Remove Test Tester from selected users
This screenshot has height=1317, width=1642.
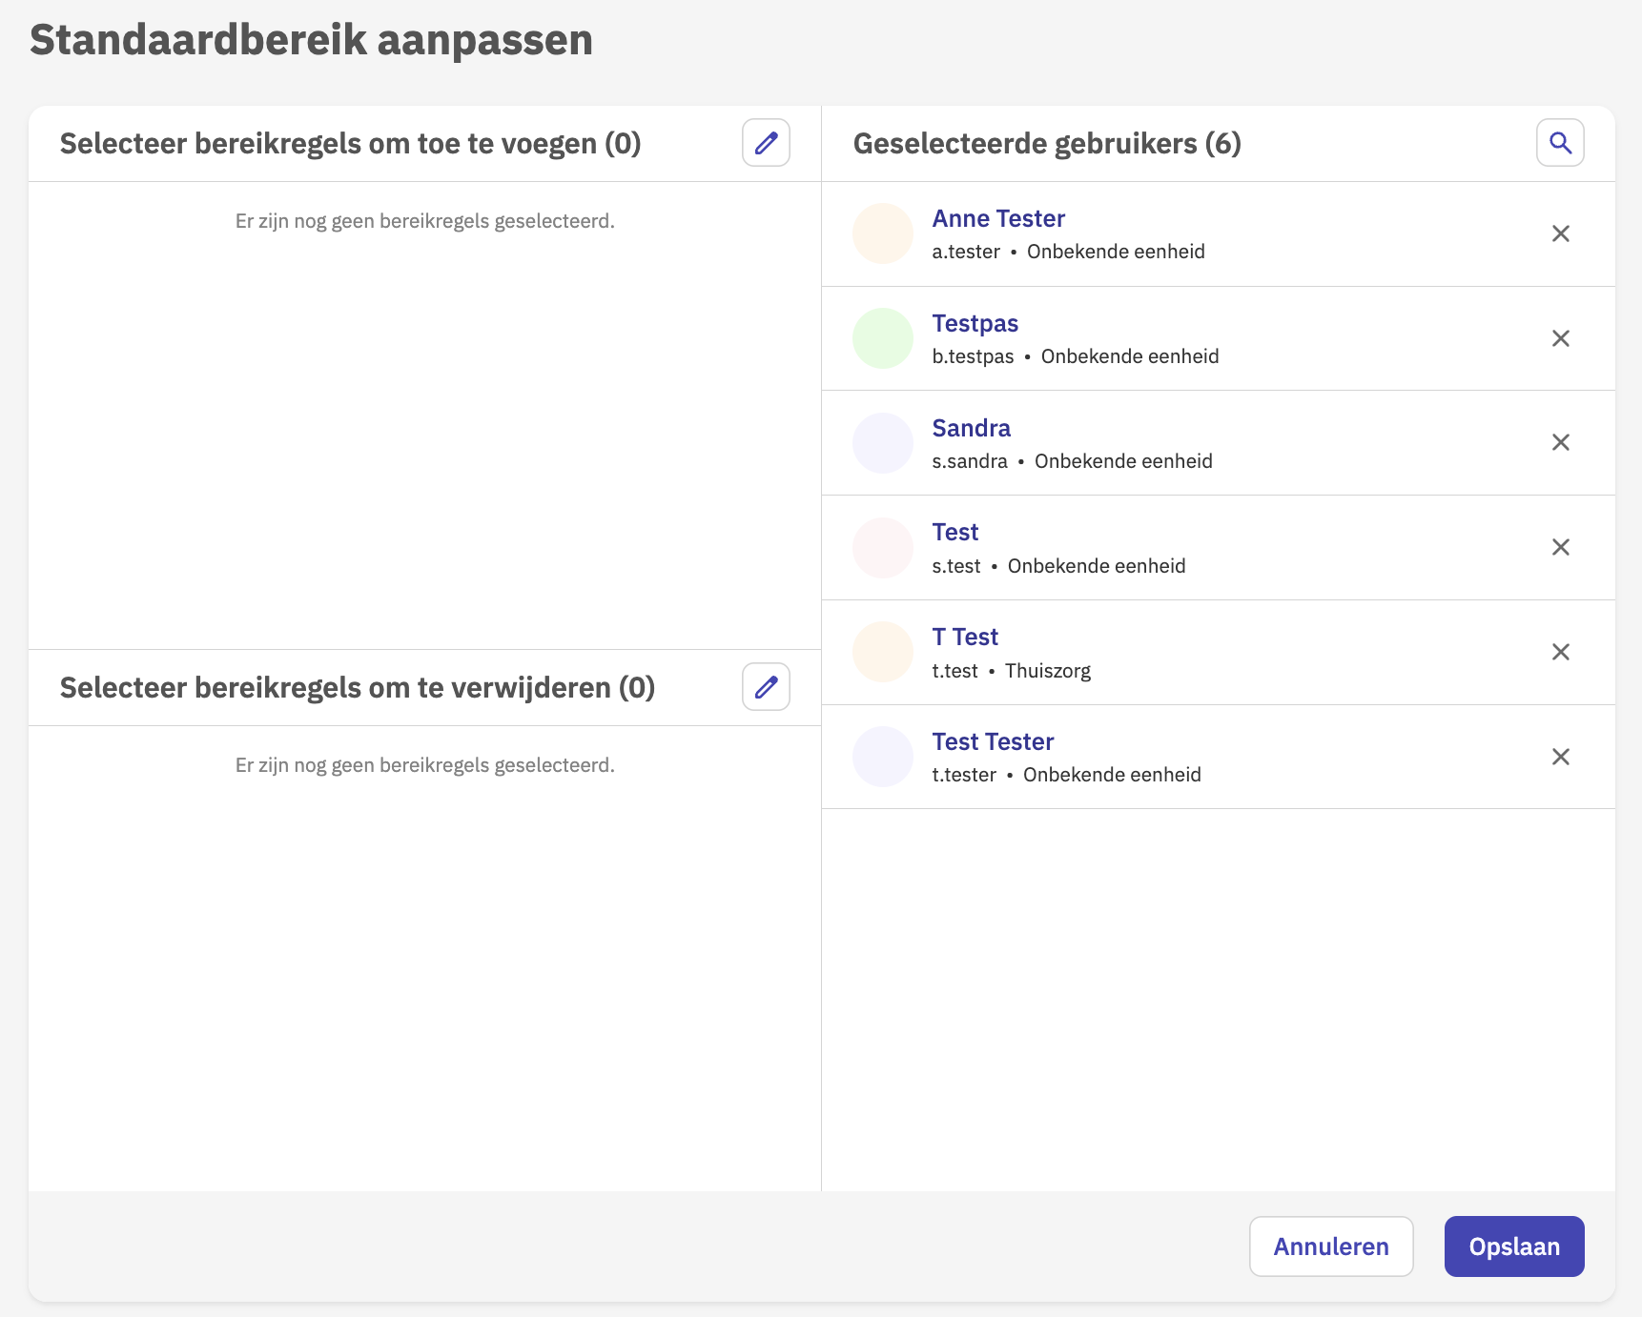(1560, 757)
